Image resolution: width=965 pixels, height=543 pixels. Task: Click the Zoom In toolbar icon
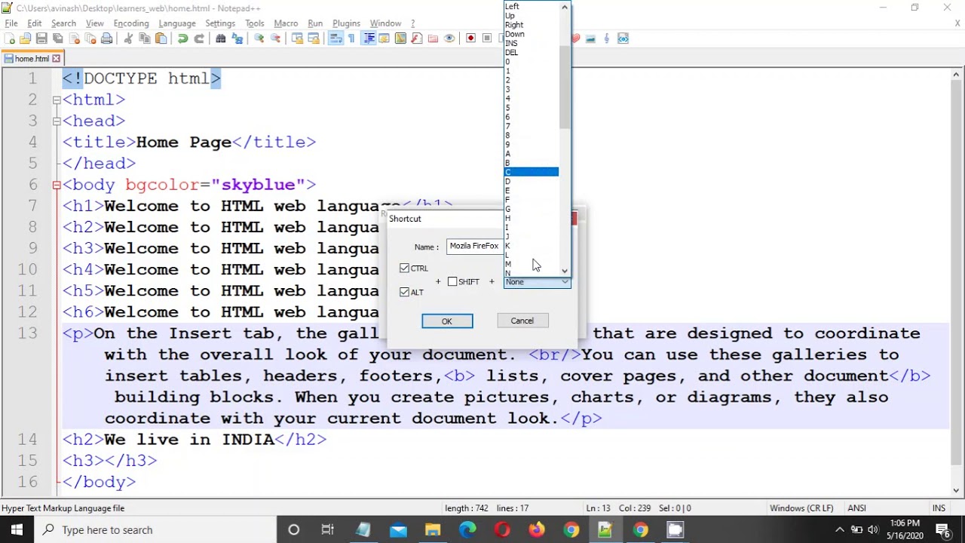click(259, 38)
